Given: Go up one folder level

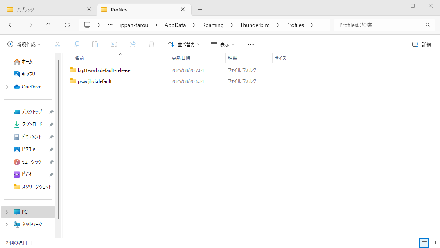Looking at the screenshot, I should point(48,25).
